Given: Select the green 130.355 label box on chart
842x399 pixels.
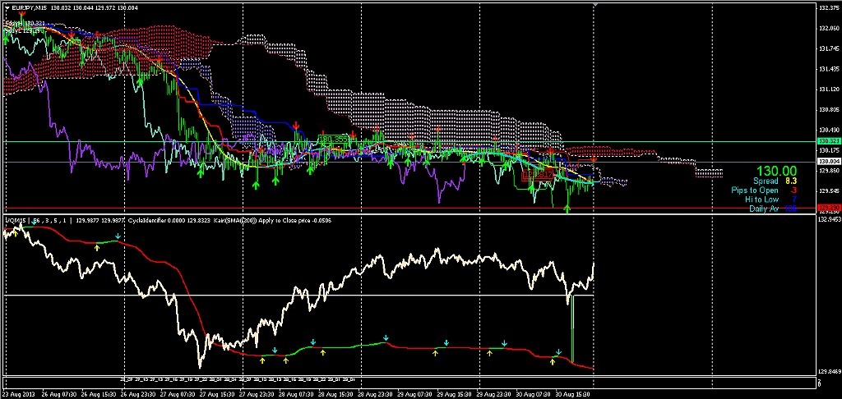Looking at the screenshot, I should 334,140.
